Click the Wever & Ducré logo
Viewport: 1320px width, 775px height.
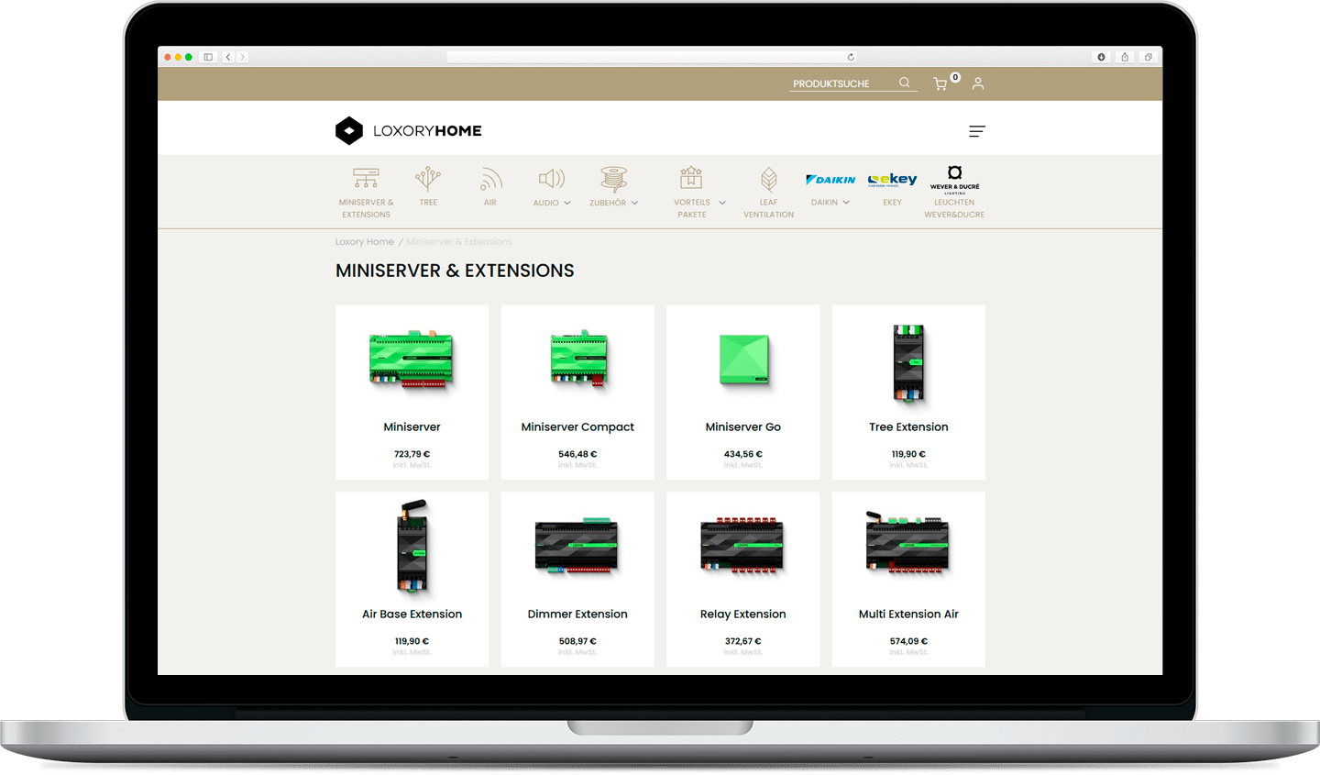(x=954, y=178)
